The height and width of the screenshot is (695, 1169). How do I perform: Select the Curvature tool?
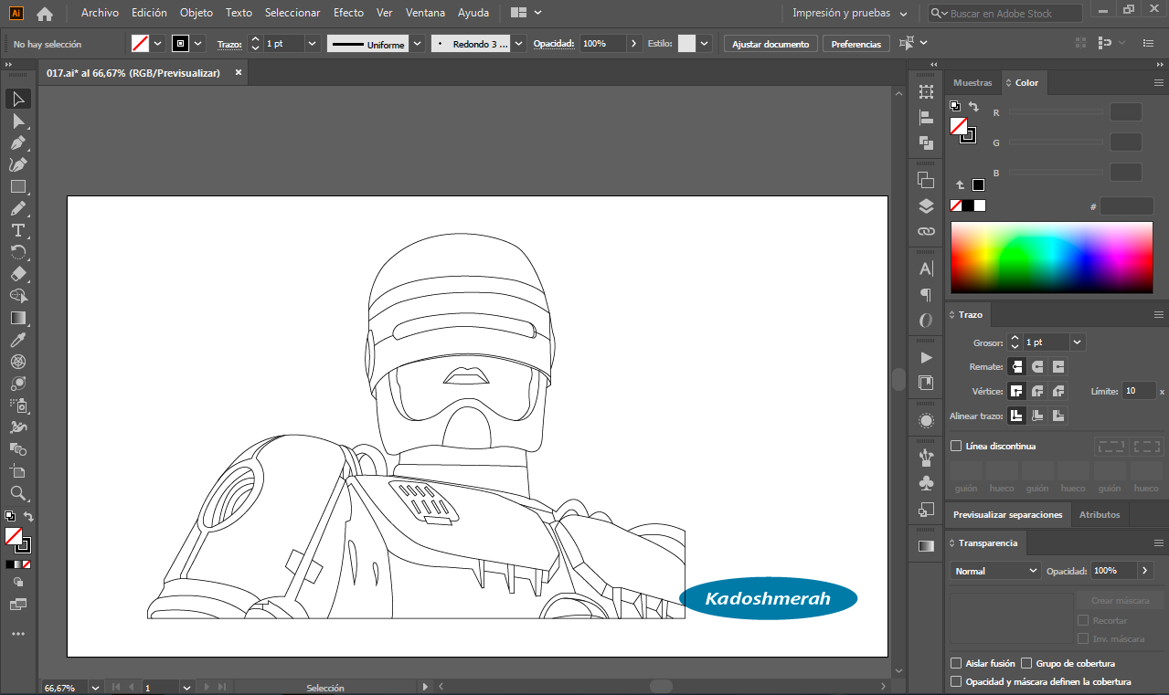pos(18,164)
